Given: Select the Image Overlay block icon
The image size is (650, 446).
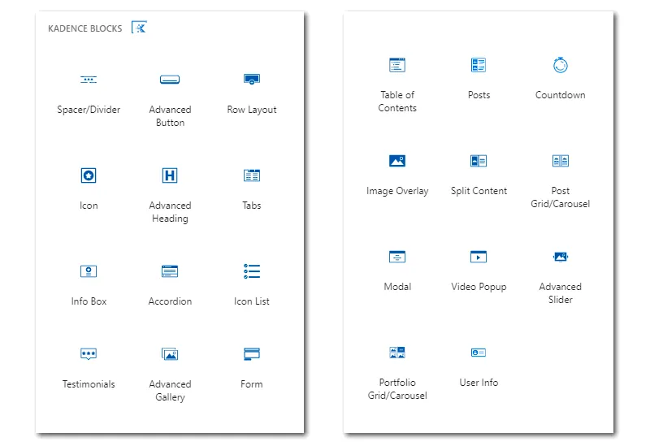Looking at the screenshot, I should (397, 160).
